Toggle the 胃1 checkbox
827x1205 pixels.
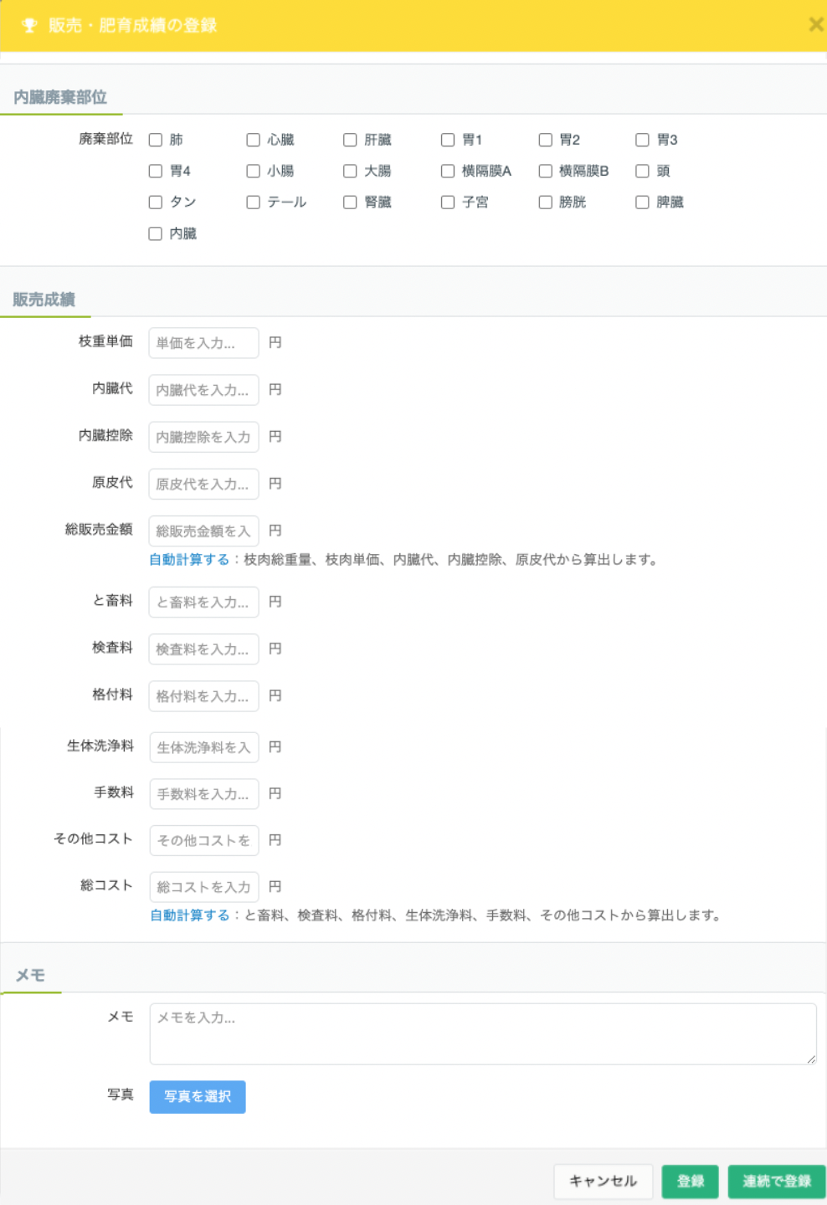pos(448,140)
